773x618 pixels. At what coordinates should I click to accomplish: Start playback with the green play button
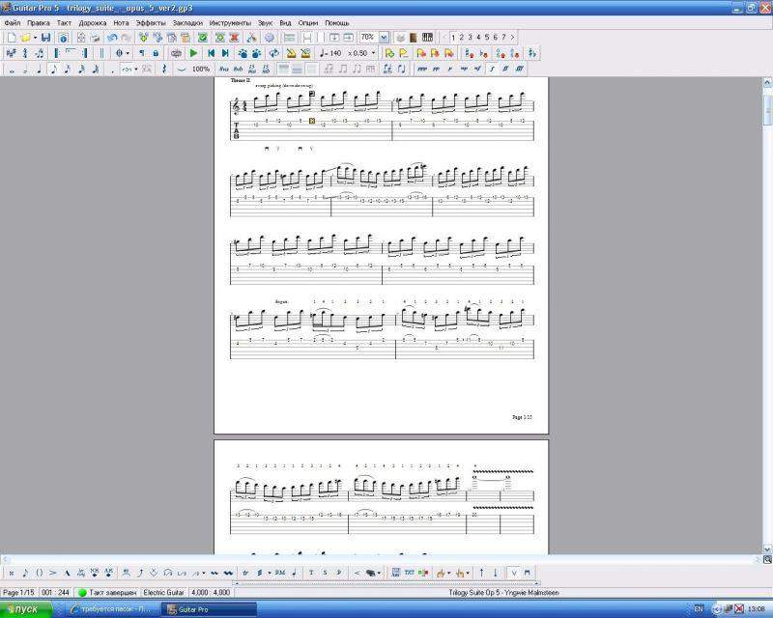pyautogui.click(x=194, y=53)
